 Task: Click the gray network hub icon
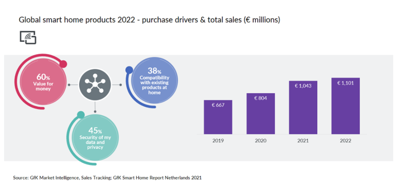click(x=95, y=85)
